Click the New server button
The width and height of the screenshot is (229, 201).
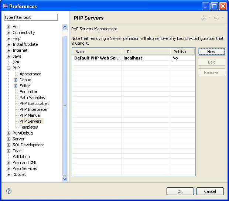(211, 52)
